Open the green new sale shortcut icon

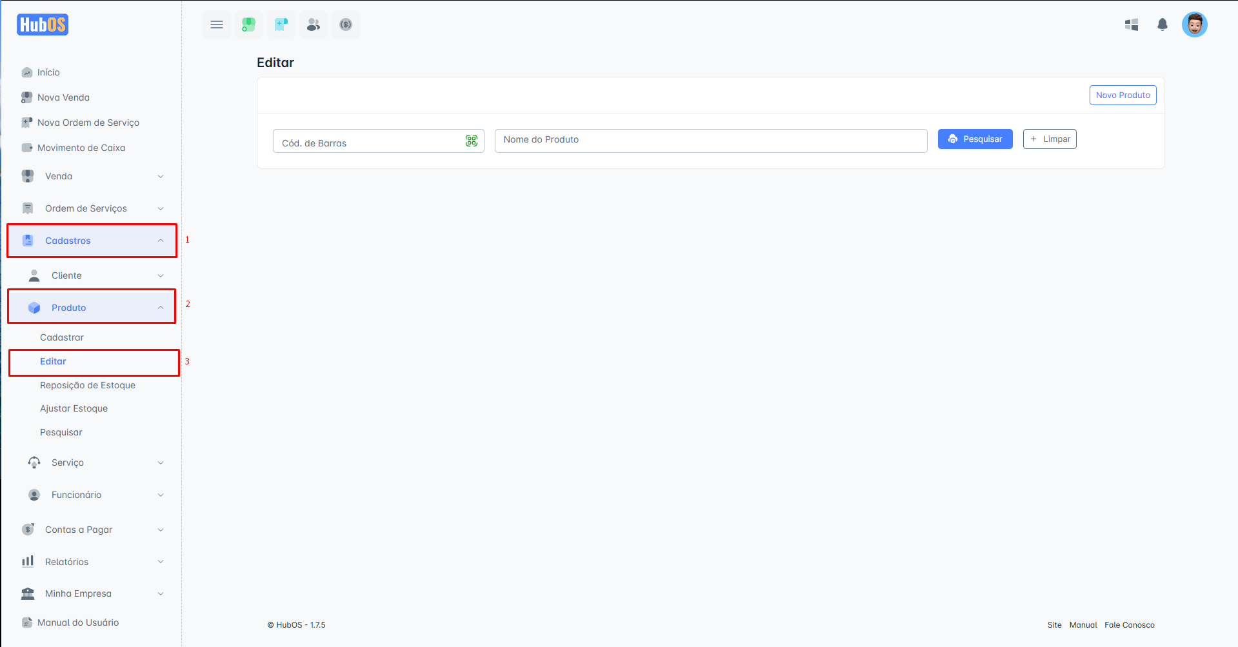[x=248, y=25]
